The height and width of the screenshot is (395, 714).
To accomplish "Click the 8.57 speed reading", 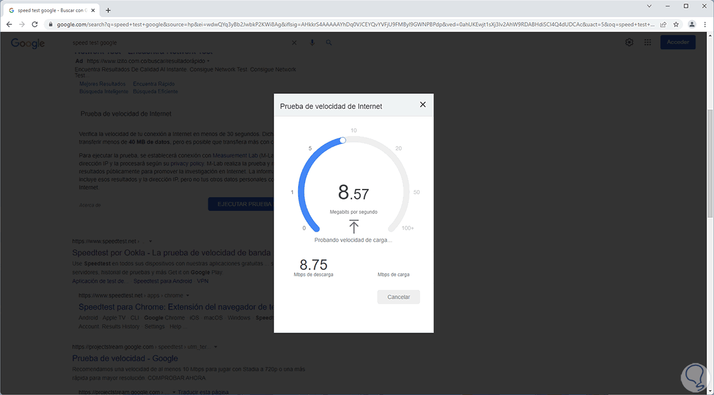I will point(353,193).
